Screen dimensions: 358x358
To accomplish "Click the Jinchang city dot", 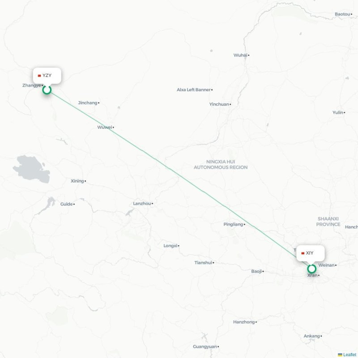I will [x=98, y=103].
